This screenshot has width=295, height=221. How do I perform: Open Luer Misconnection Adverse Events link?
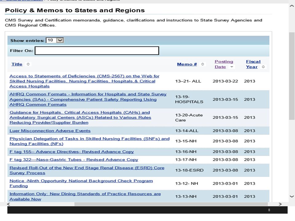(x=50, y=131)
